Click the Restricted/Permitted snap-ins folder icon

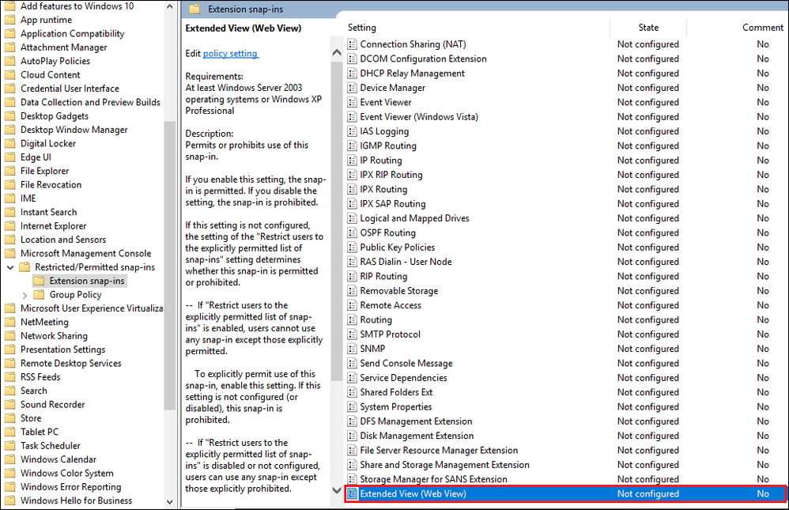(25, 266)
